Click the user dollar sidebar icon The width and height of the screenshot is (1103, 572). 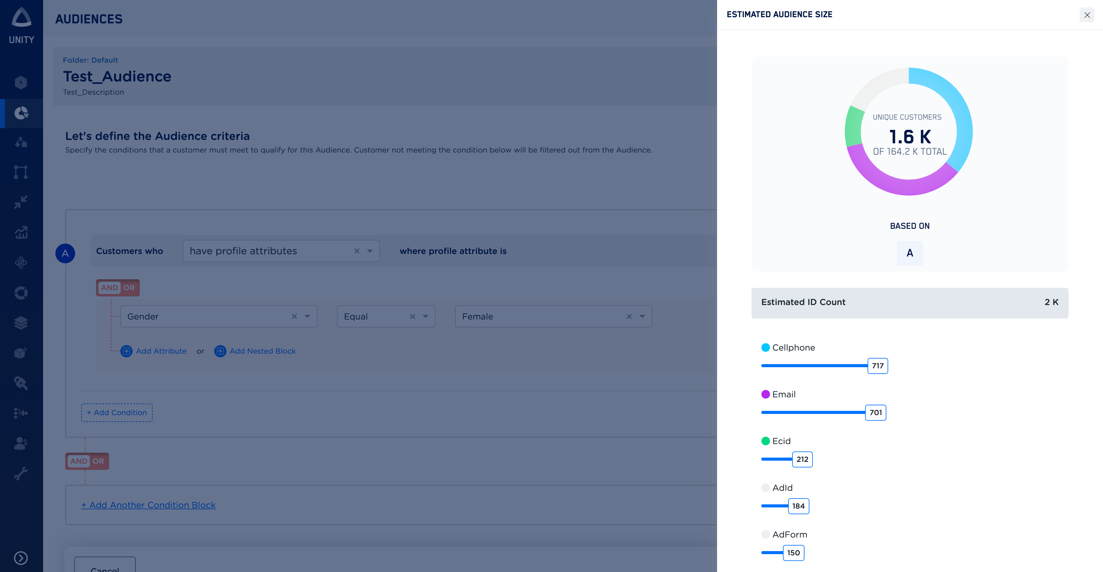[21, 443]
